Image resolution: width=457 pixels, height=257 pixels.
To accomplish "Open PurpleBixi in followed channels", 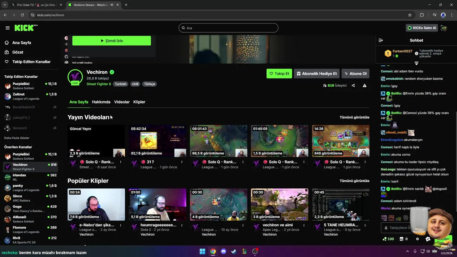I will click(30, 86).
